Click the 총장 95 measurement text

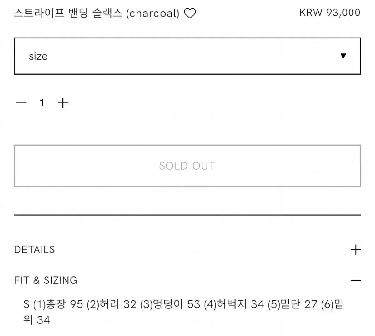coord(64,304)
